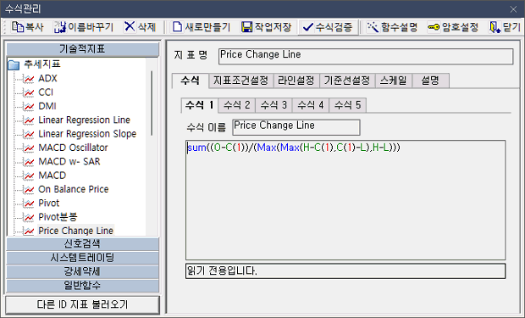Click the chart icon beside MACD Oscillator
525x318 pixels.
click(29, 148)
